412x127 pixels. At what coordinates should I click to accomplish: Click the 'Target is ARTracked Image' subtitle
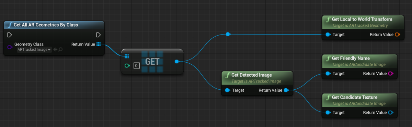point(256,81)
